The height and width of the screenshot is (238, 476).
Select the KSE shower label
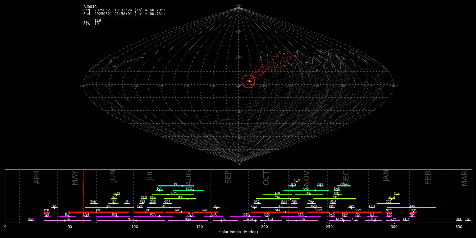pyautogui.click(x=31, y=219)
